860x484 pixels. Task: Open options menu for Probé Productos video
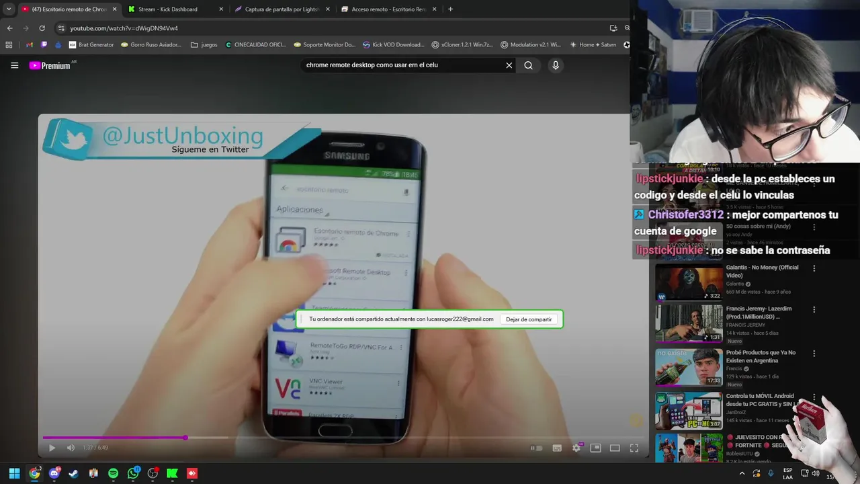tap(814, 354)
